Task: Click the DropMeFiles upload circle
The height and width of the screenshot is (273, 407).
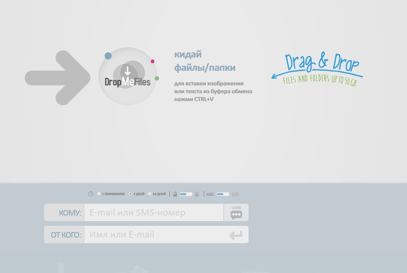Action: click(127, 76)
